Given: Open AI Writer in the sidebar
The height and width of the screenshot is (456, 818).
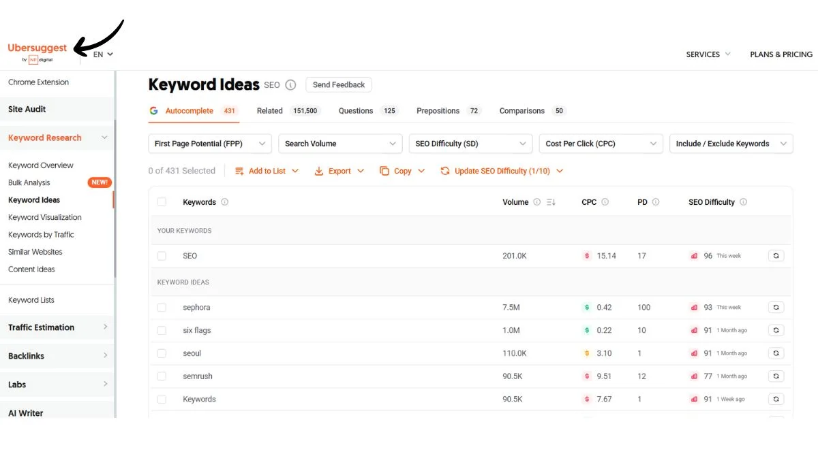Looking at the screenshot, I should click(x=26, y=413).
